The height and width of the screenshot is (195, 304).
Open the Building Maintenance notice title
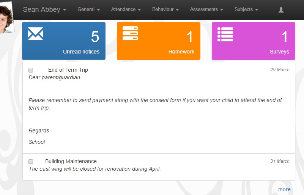71,161
